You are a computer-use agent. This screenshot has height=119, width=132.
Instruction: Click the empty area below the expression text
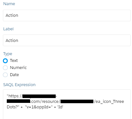[67, 114]
